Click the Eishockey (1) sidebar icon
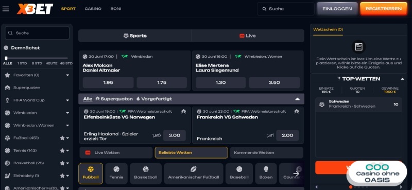This screenshot has width=412, height=190. (x=7, y=176)
